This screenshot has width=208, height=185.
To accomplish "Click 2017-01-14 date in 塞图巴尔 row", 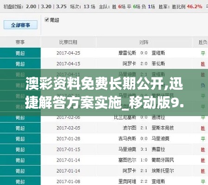I will click(68, 160).
